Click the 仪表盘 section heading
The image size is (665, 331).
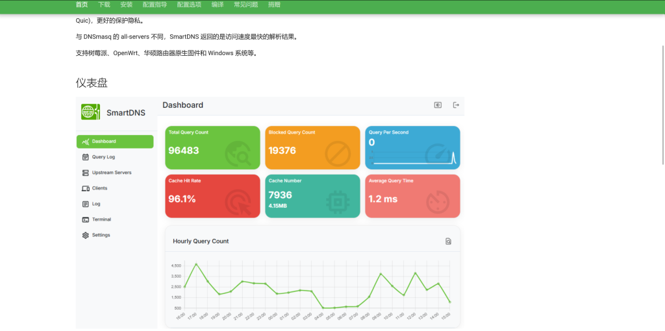tap(92, 83)
